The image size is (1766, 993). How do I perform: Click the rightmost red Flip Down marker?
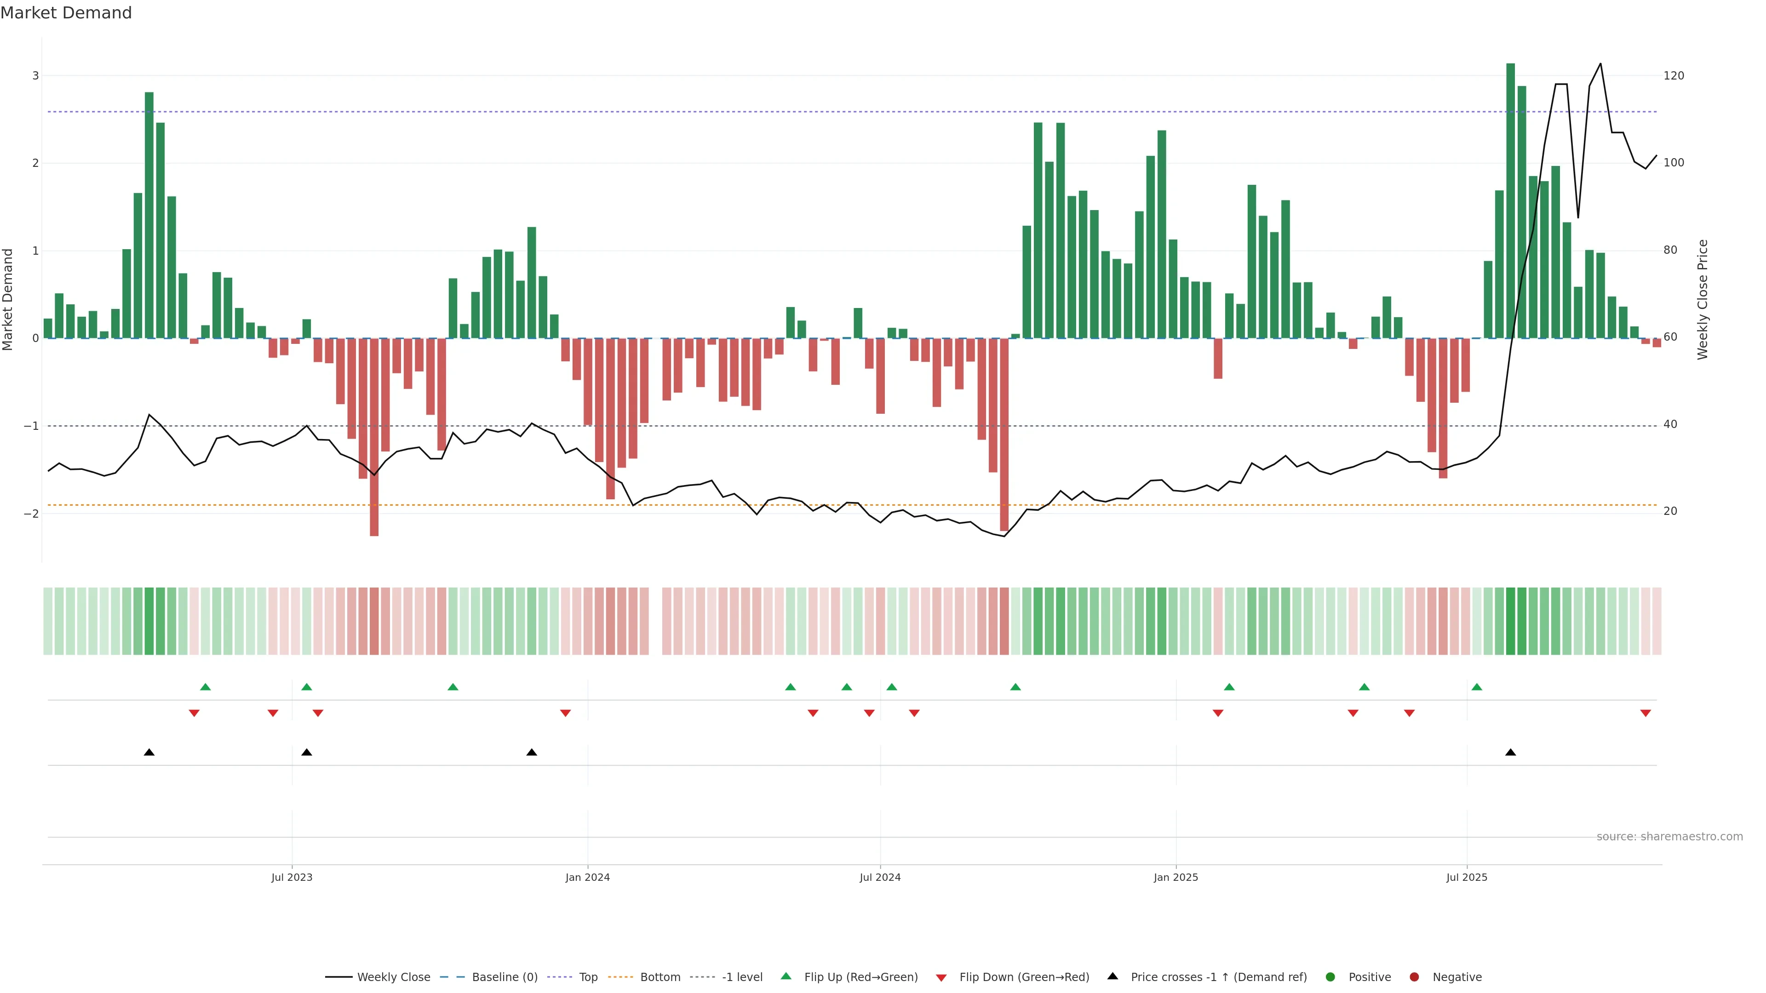tap(1646, 713)
